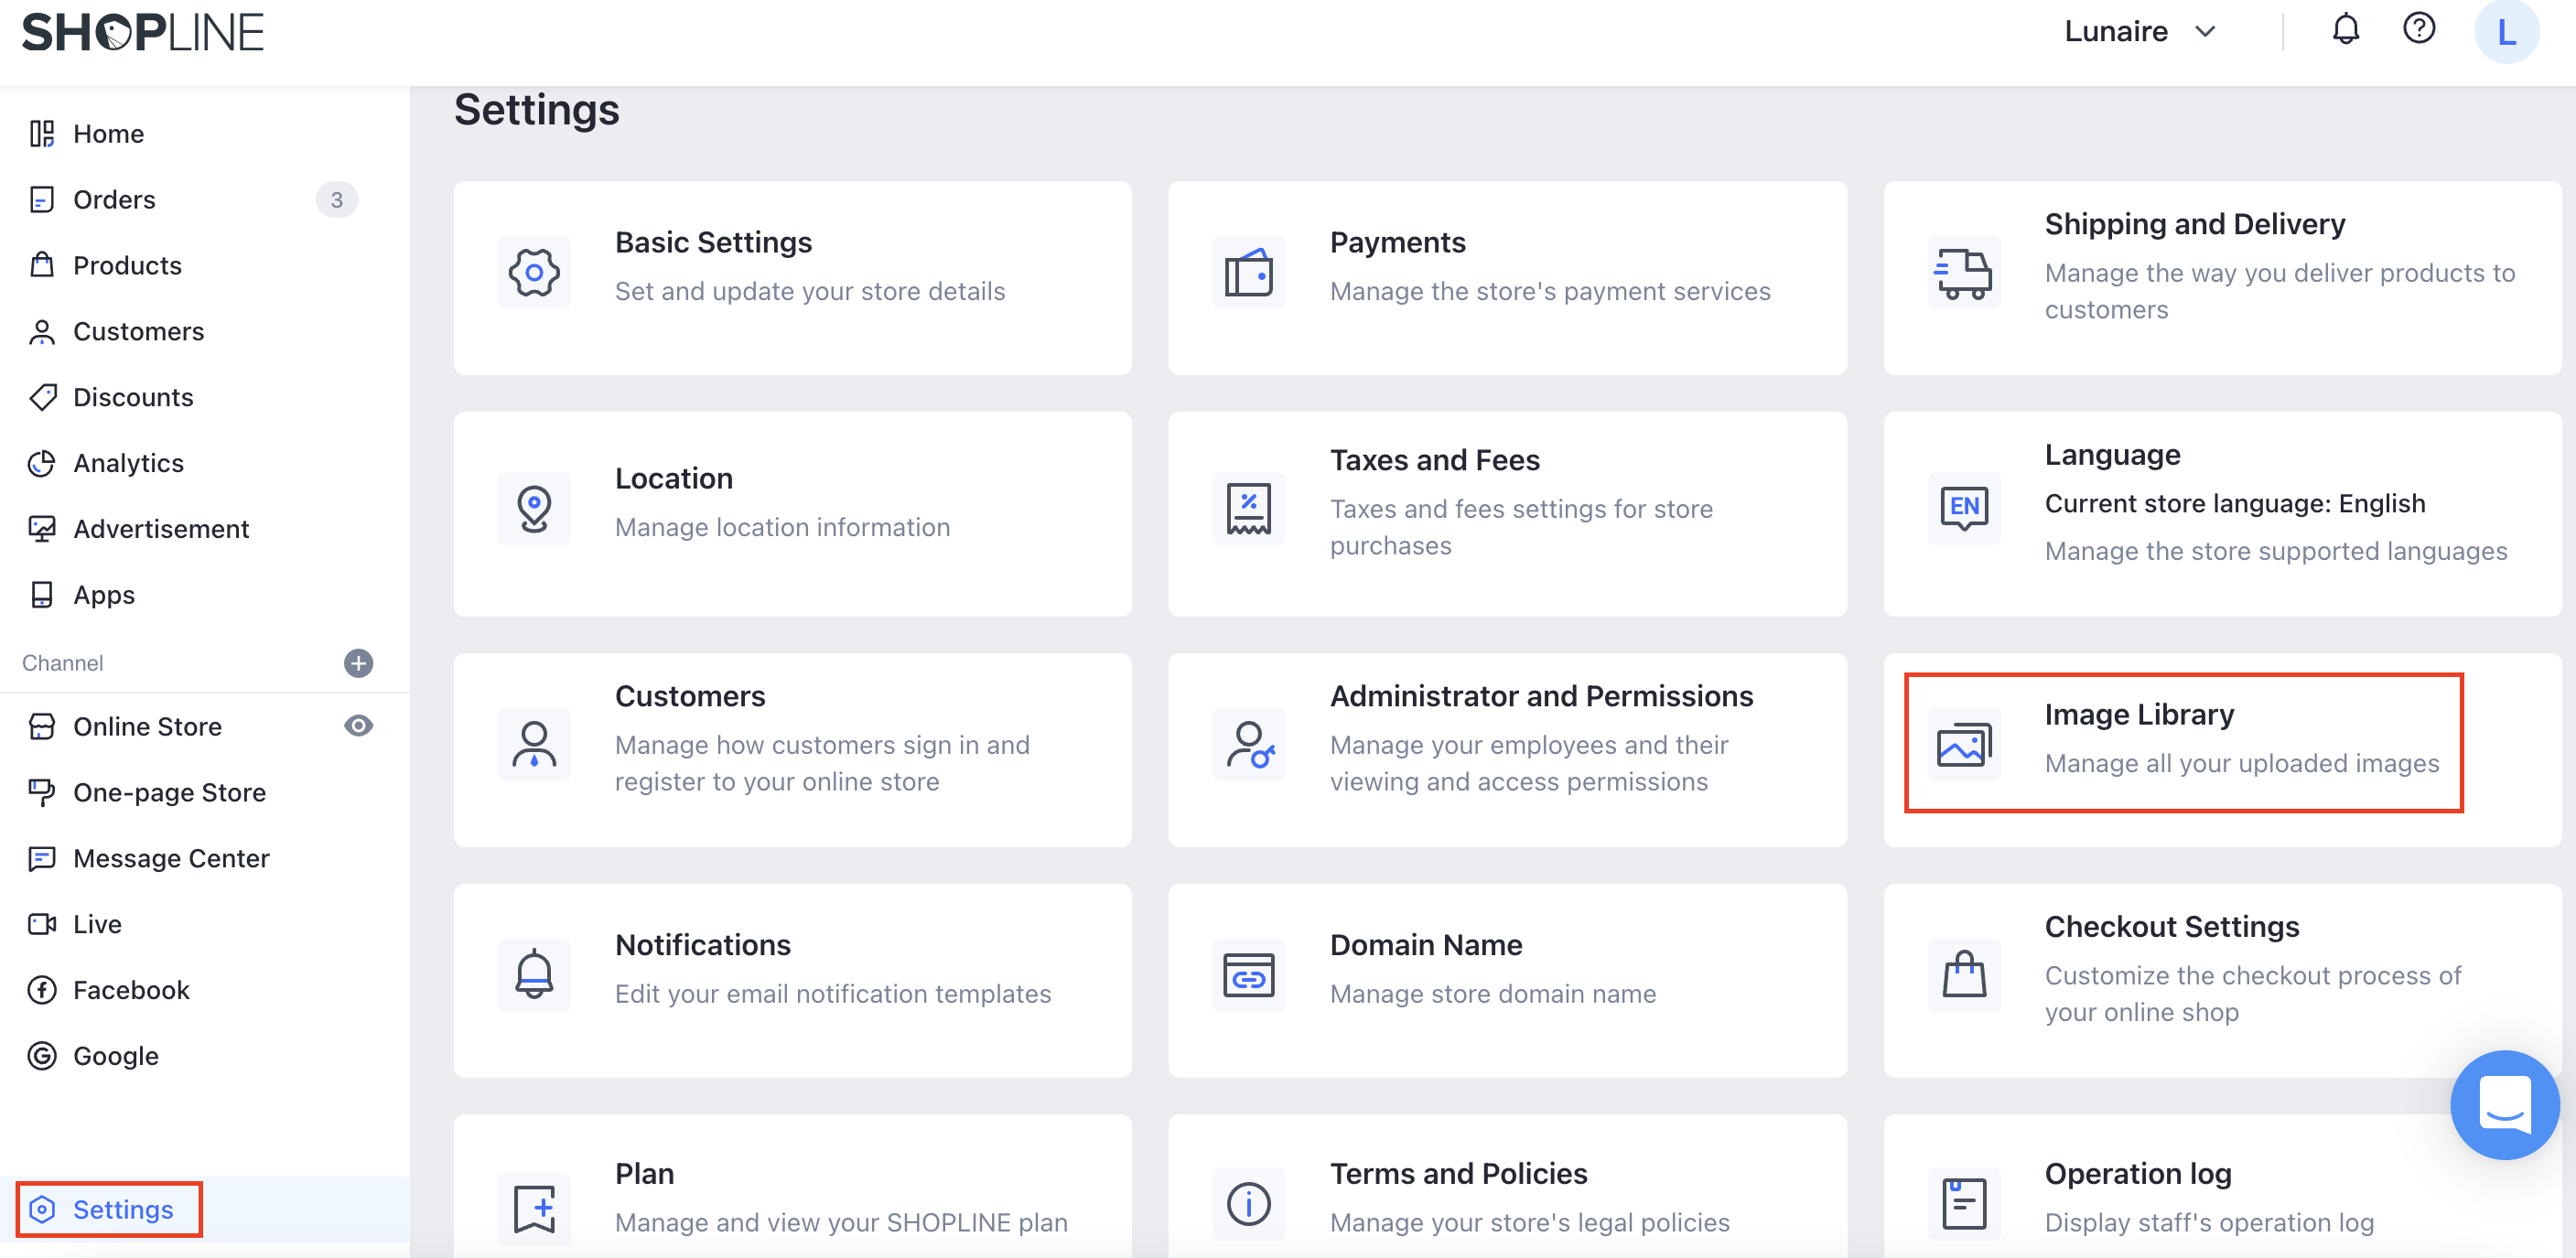2576x1258 pixels.
Task: Click the notification bell icon
Action: [2345, 30]
